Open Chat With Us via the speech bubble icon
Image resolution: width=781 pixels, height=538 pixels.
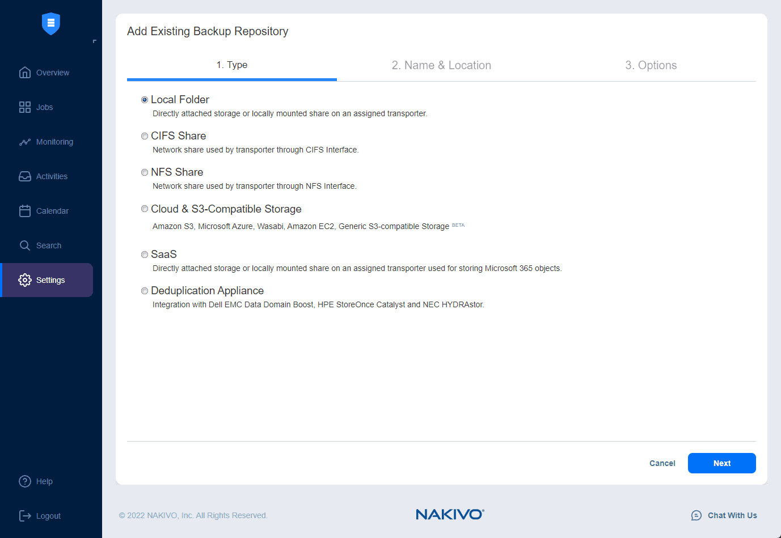coord(696,515)
